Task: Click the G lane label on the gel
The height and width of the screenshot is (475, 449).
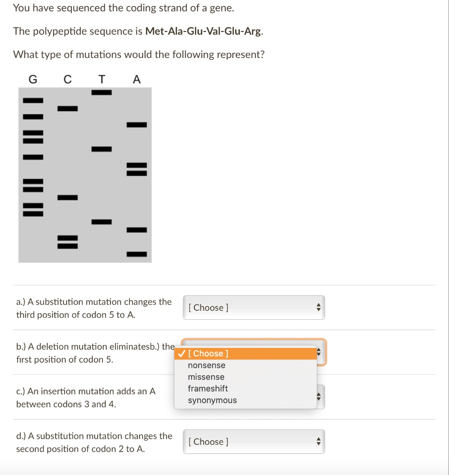Action: (x=32, y=79)
